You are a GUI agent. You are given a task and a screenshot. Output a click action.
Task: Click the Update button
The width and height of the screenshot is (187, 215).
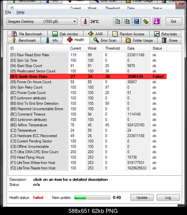coord(142,197)
